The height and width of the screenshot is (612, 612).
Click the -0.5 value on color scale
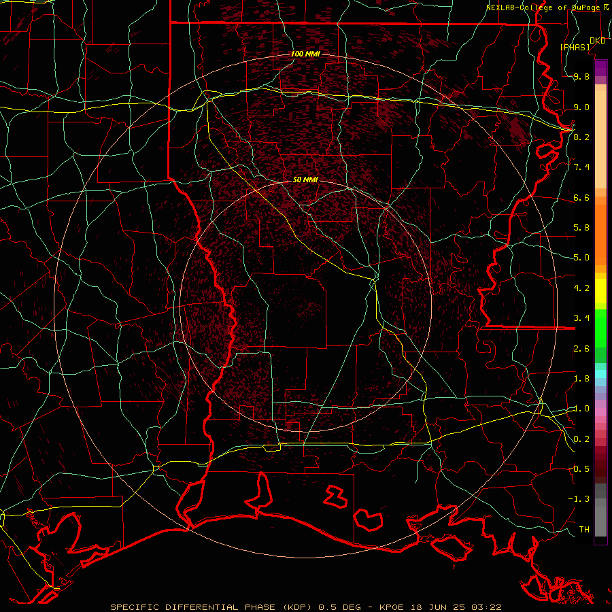[579, 469]
